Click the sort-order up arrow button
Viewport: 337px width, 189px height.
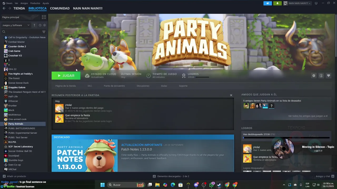34,25
